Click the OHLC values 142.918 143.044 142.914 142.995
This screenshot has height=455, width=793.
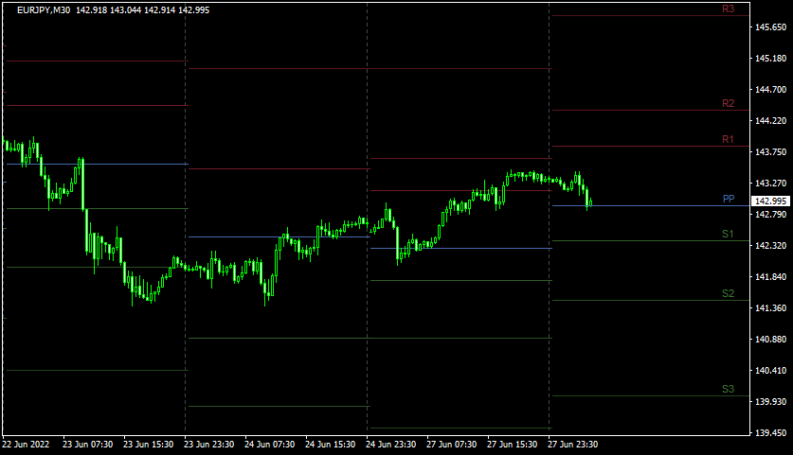[143, 10]
